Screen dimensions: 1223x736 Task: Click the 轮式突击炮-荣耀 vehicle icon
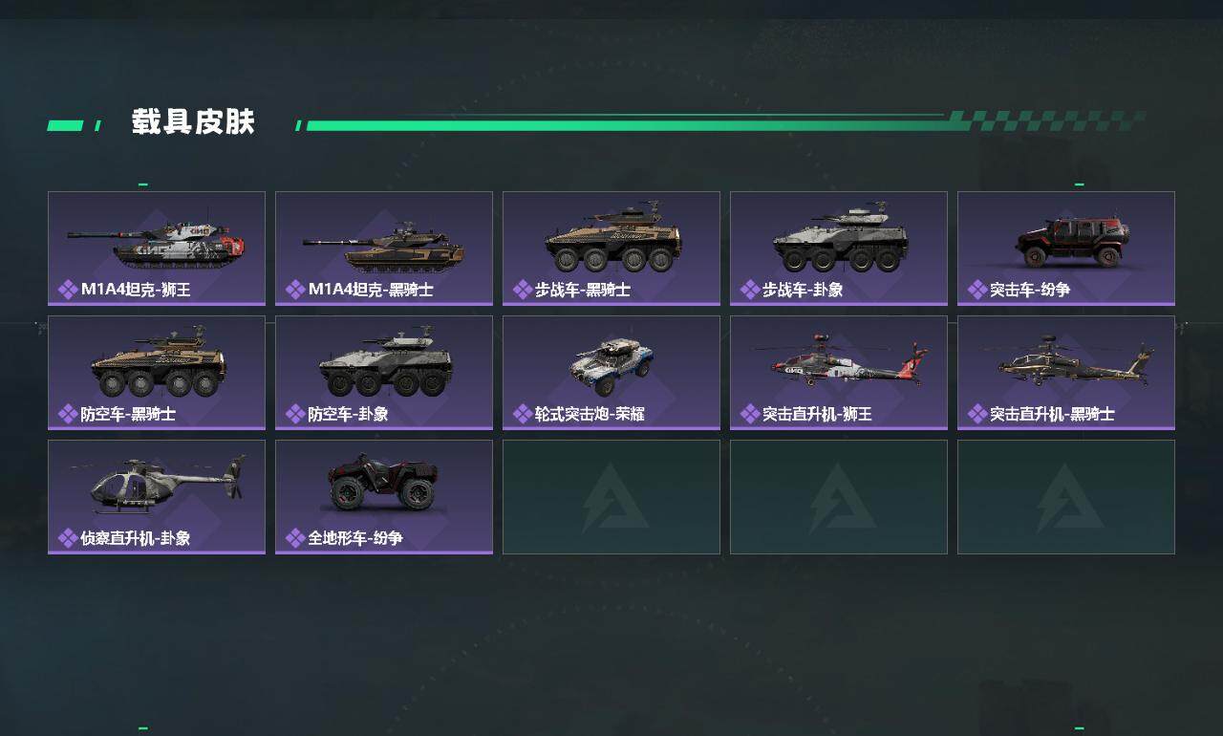[x=612, y=367]
